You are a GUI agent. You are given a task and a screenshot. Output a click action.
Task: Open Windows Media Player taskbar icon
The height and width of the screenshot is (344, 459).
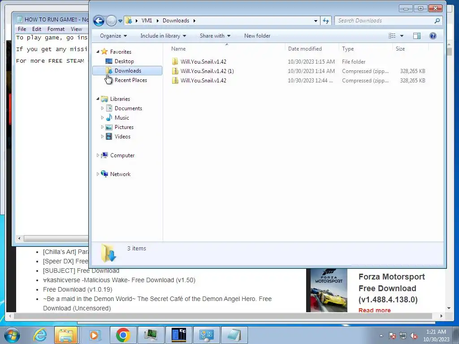94,335
